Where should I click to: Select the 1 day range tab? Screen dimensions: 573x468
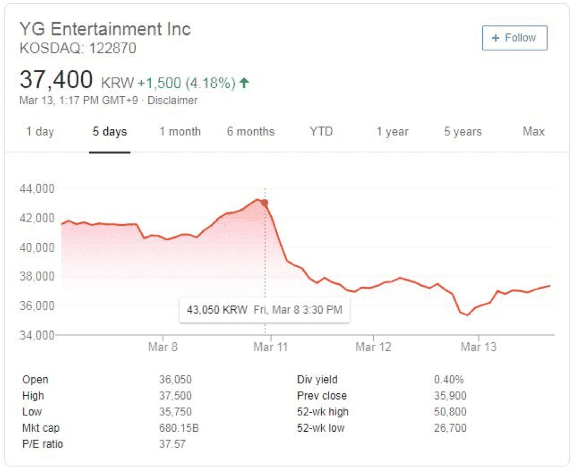click(x=40, y=131)
